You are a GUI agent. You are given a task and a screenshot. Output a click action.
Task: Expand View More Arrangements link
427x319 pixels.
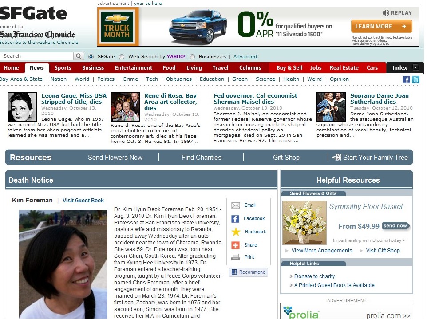click(x=322, y=251)
